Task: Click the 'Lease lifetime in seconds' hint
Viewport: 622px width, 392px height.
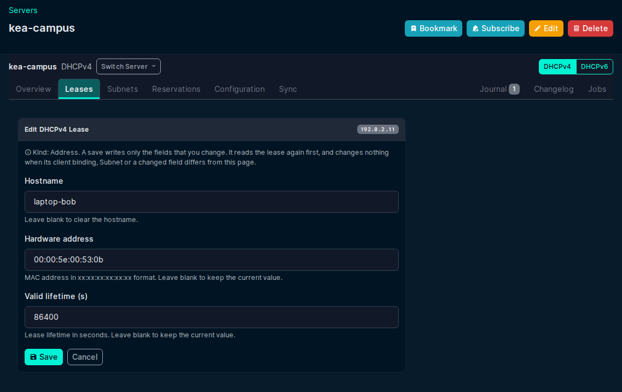Action: point(130,335)
